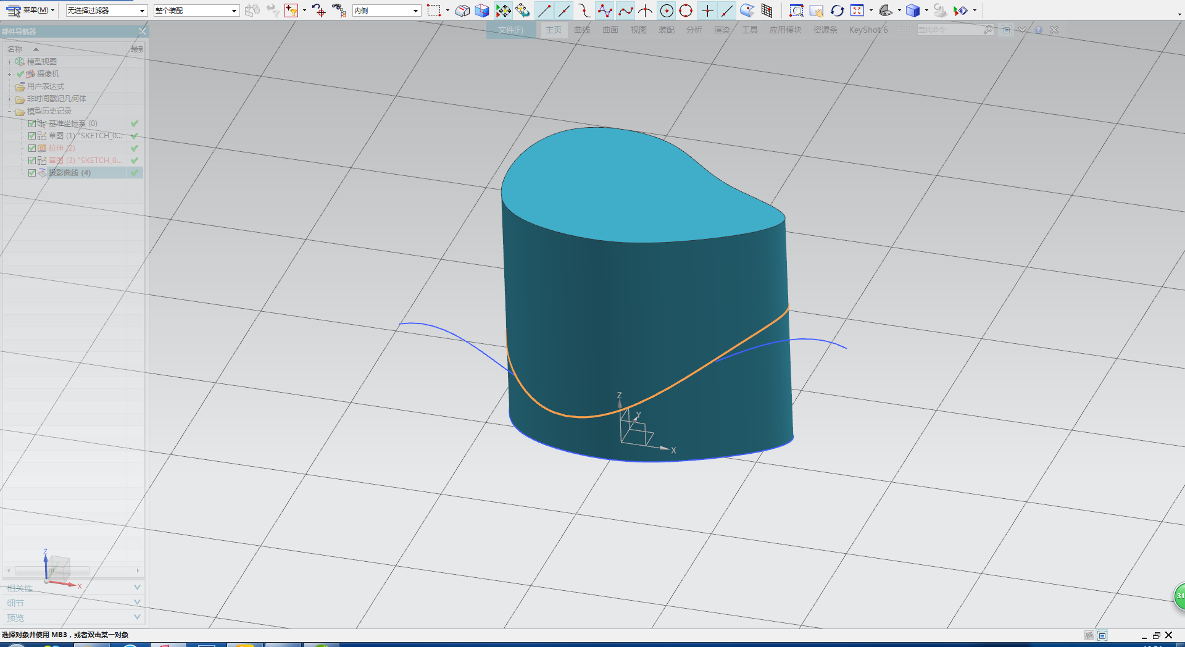Image resolution: width=1185 pixels, height=647 pixels.
Task: Switch to the 视图 ribbon tab
Action: tap(638, 30)
